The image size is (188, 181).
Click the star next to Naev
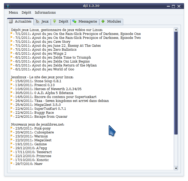[11, 163]
